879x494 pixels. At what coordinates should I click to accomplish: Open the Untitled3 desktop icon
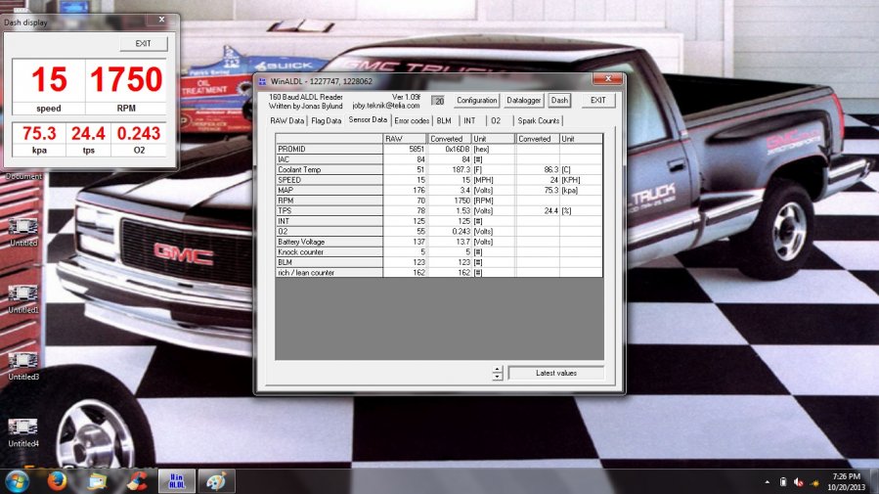pyautogui.click(x=23, y=366)
